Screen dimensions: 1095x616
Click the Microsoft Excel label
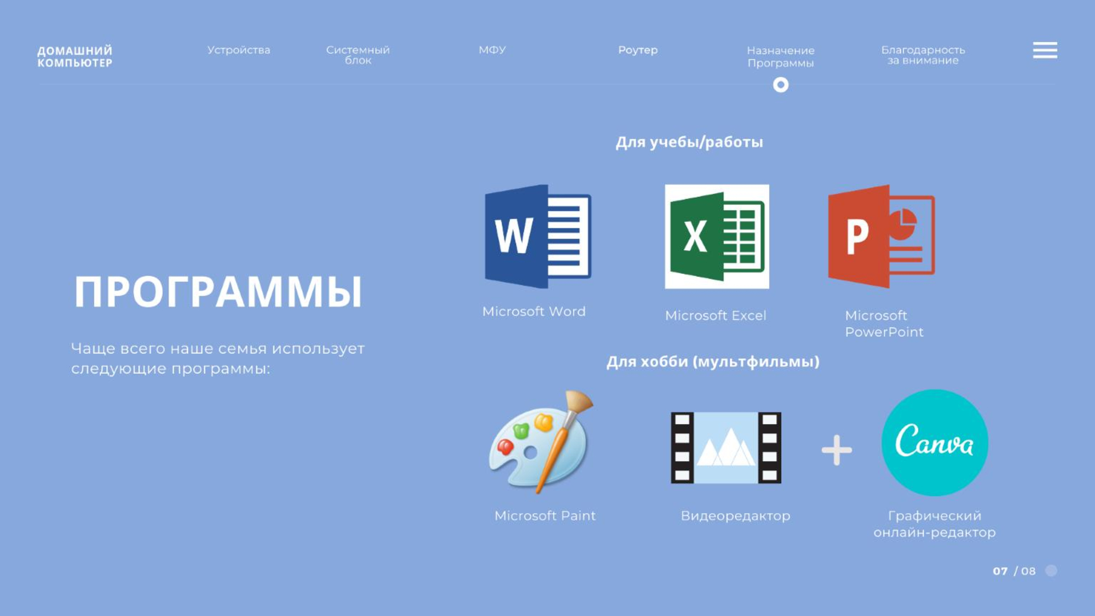716,315
